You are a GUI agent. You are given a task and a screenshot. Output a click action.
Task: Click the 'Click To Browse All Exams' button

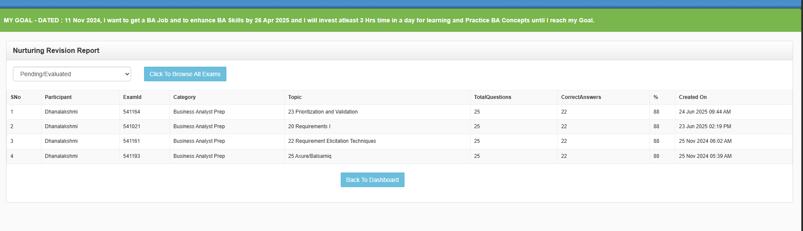185,74
